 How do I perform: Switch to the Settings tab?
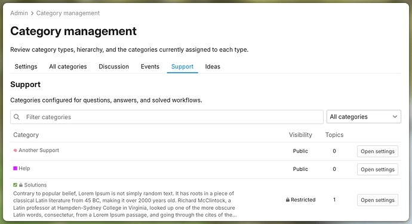[x=26, y=67]
